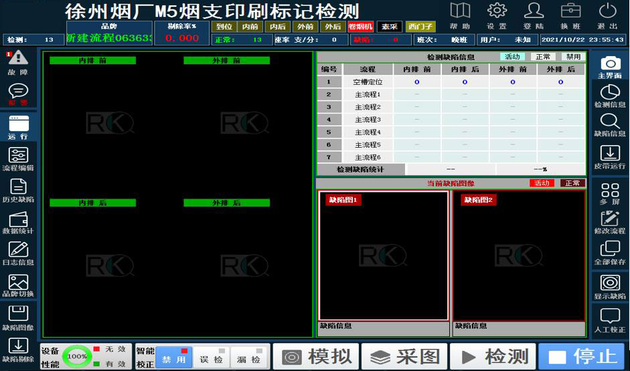Click the 多屏 multi-screen grid icon
Screen dimensions: 630x371
pyautogui.click(x=610, y=193)
